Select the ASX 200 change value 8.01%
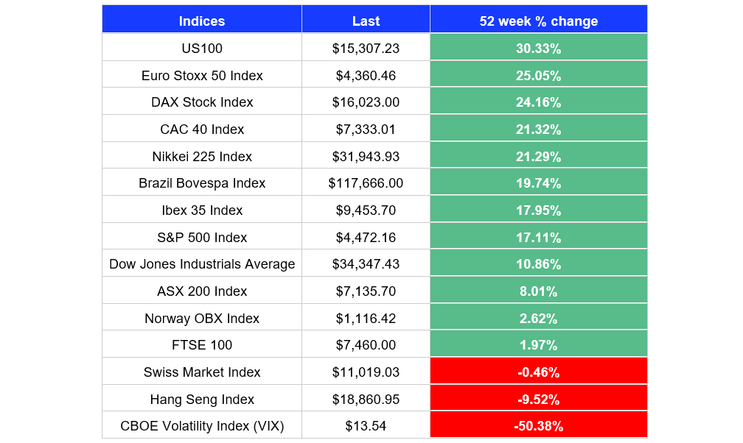Viewport: 743px width, 443px height. point(539,291)
